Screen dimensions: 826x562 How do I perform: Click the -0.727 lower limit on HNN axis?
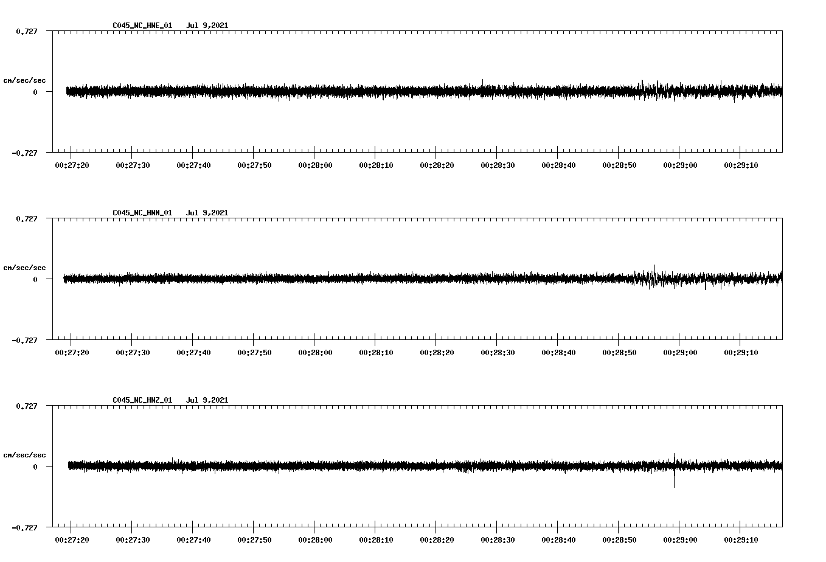pyautogui.click(x=24, y=341)
